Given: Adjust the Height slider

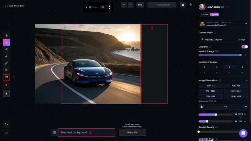Looking at the screenshot, I should pos(216,121).
